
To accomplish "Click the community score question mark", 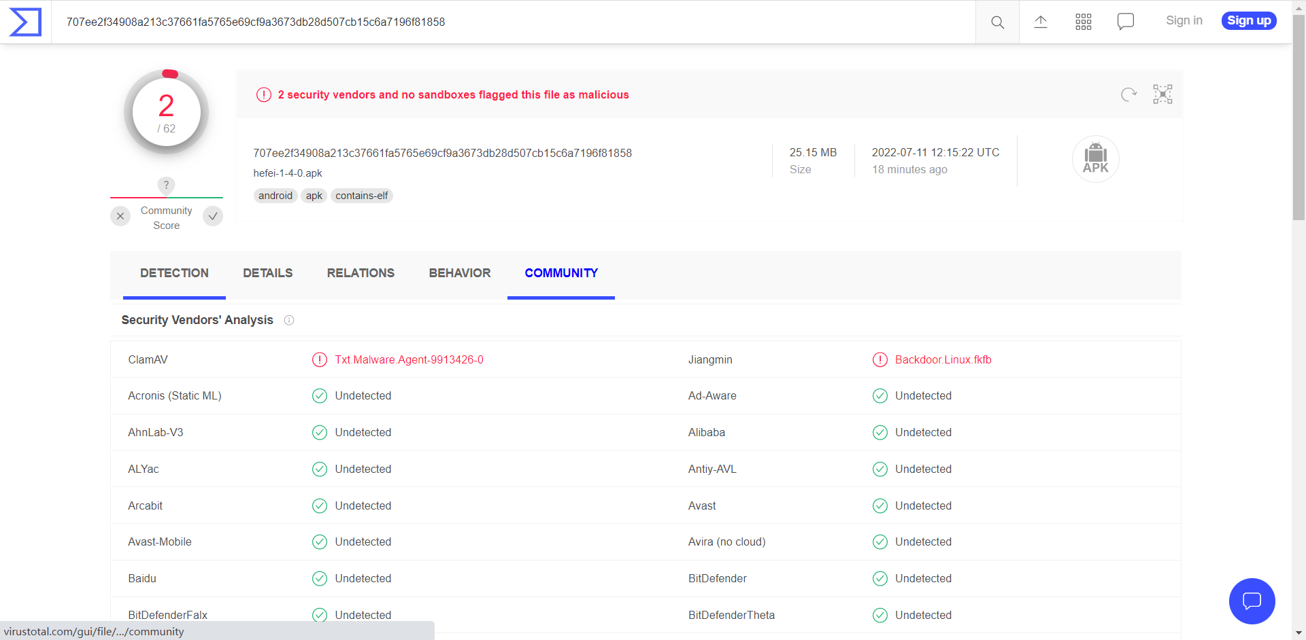I will tap(166, 185).
